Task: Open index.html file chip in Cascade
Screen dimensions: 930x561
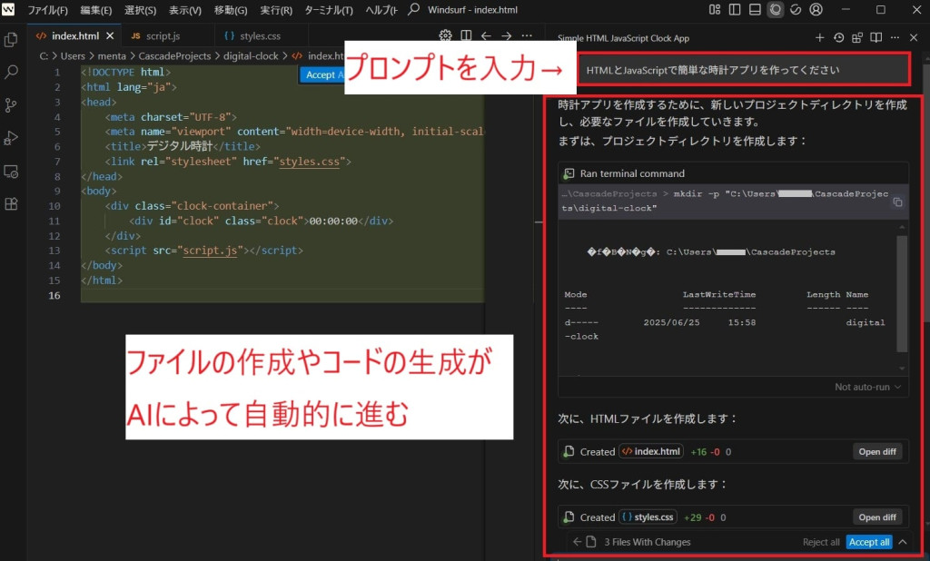Action: point(651,451)
